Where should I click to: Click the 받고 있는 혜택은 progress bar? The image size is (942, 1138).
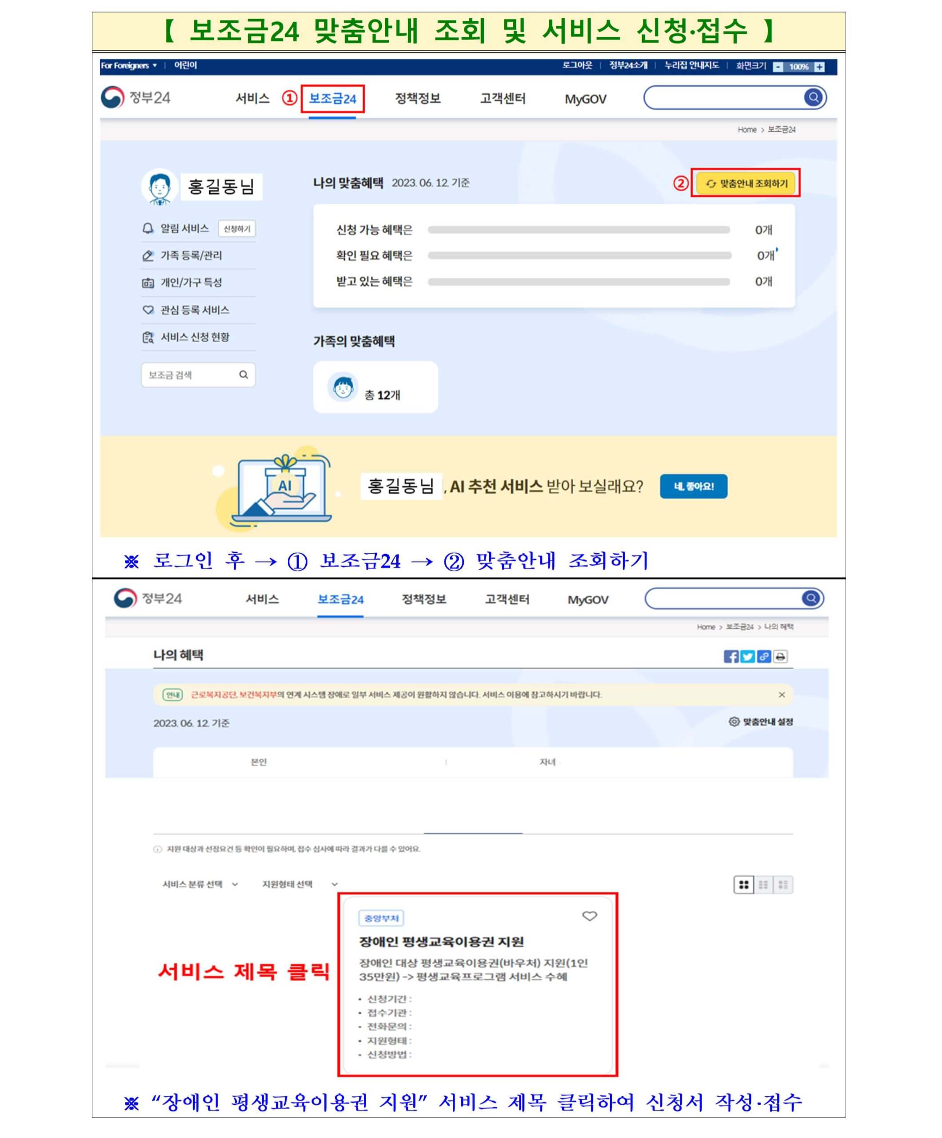point(579,281)
